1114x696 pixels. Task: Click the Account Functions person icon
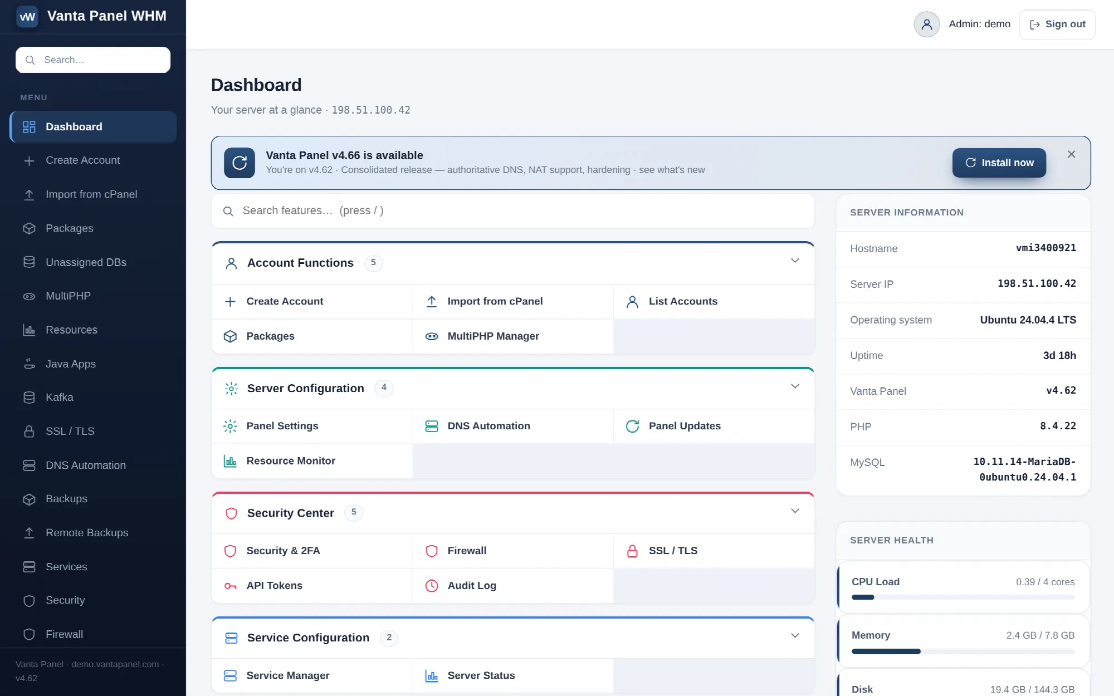[x=231, y=263]
